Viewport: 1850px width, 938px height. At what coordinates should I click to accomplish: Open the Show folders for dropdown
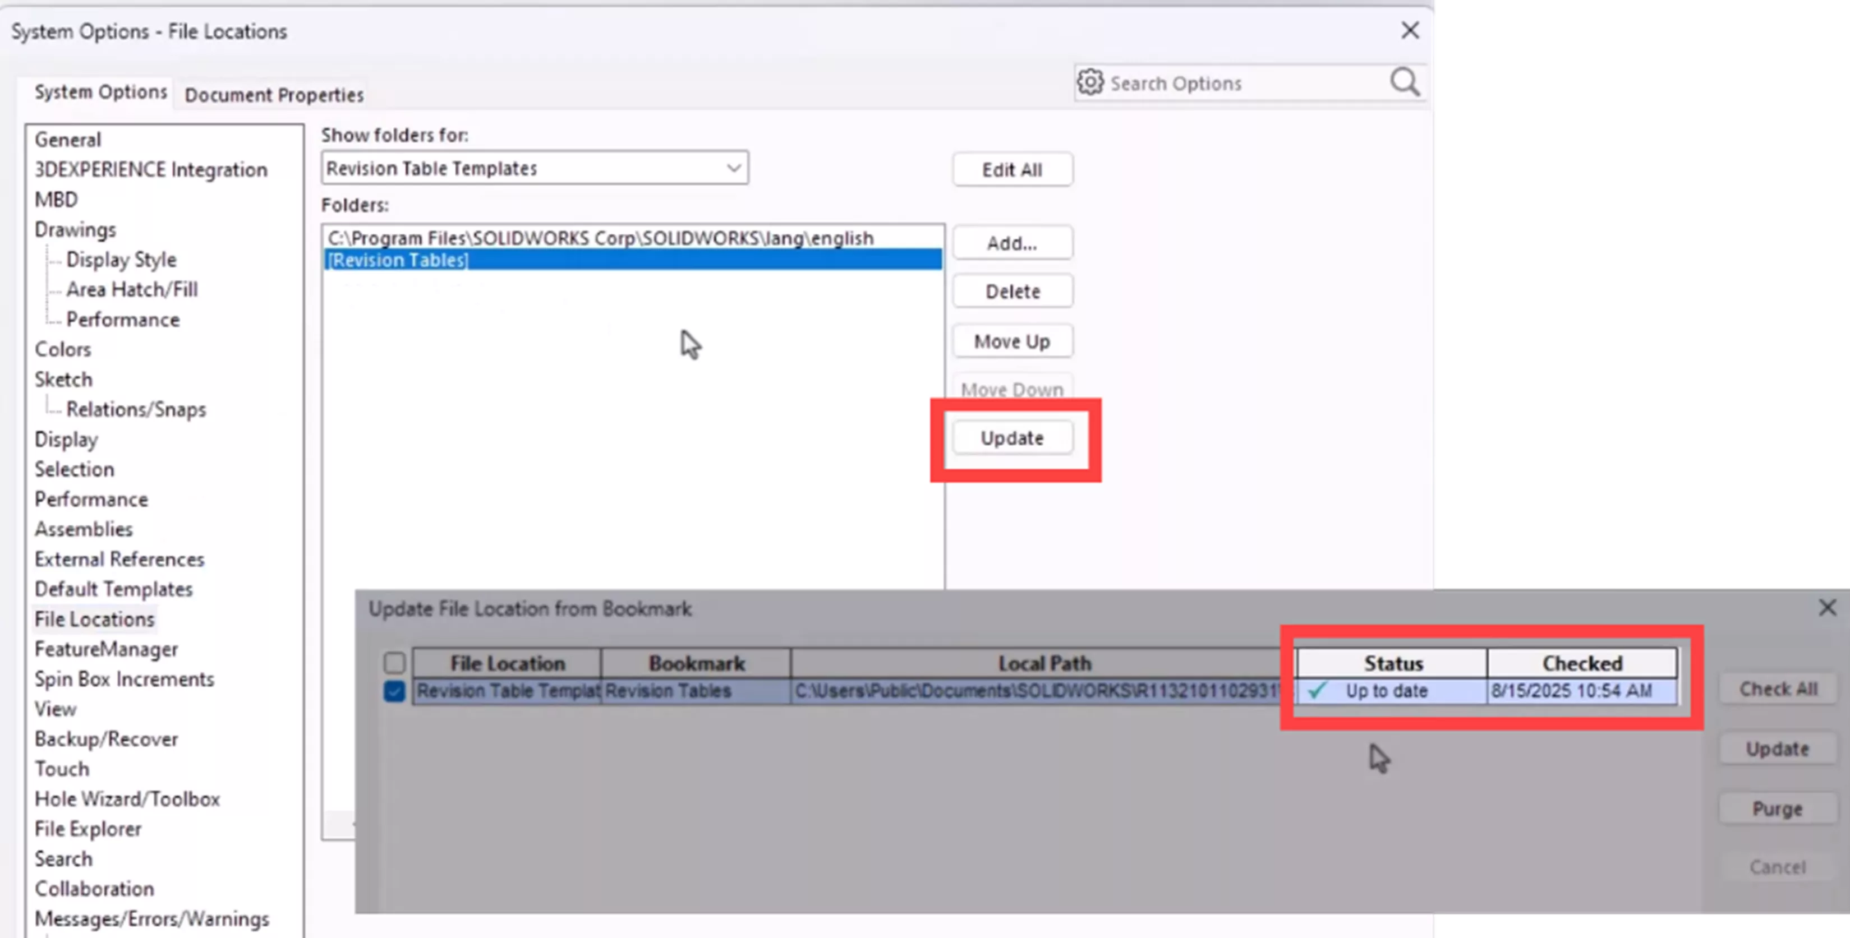coord(733,167)
